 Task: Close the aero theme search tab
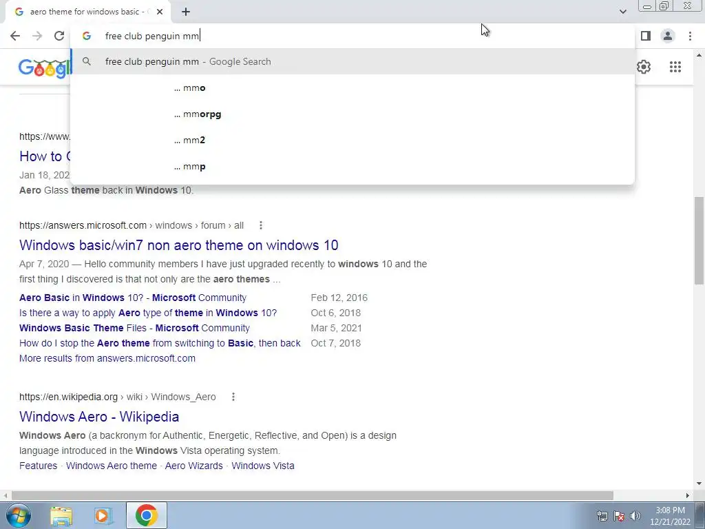[160, 12]
